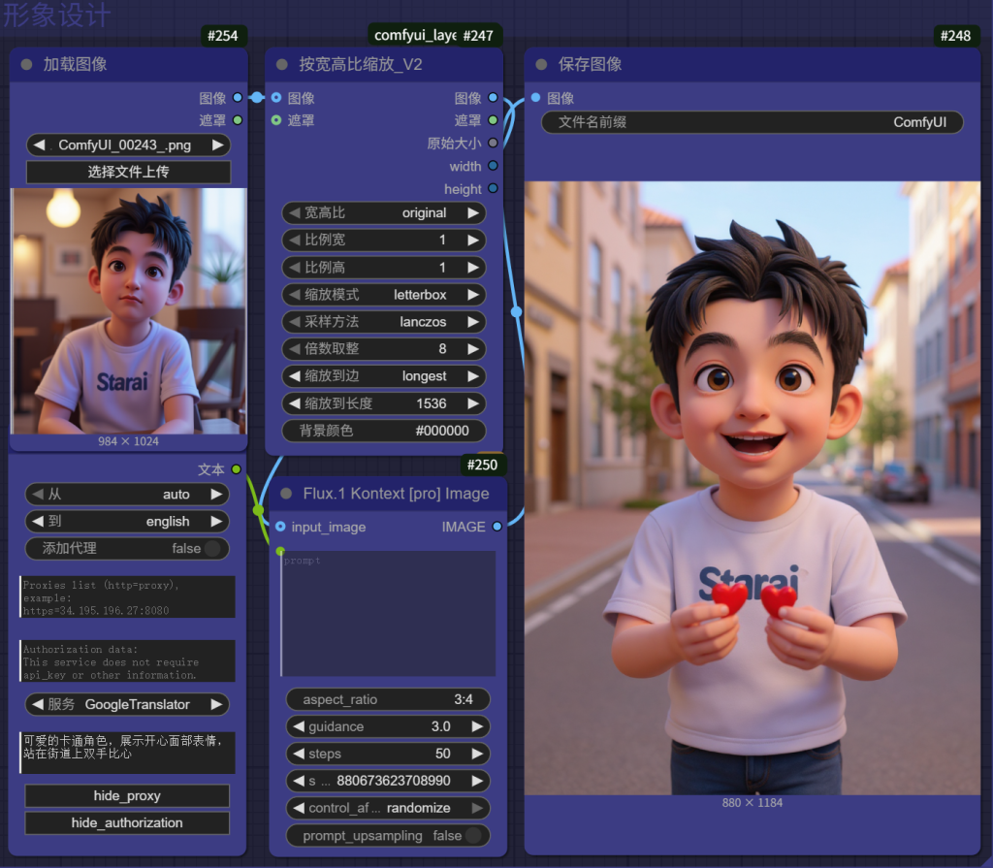
Task: Click the Proxies list text box
Action: tap(127, 596)
